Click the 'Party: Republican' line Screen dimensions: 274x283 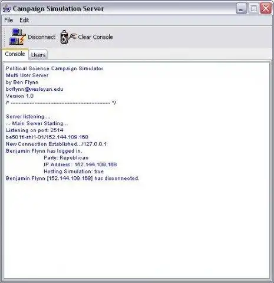click(66, 158)
